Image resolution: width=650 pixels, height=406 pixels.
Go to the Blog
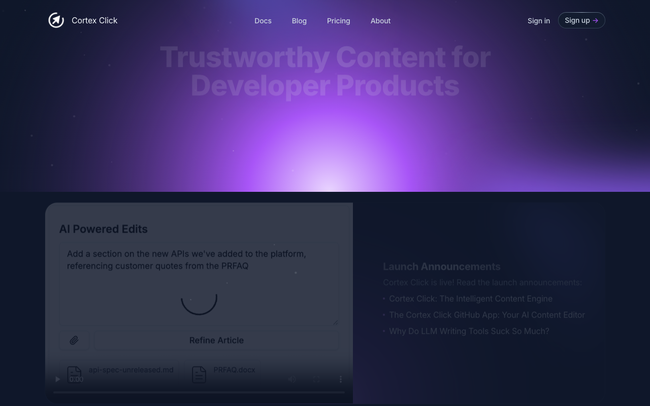point(299,21)
